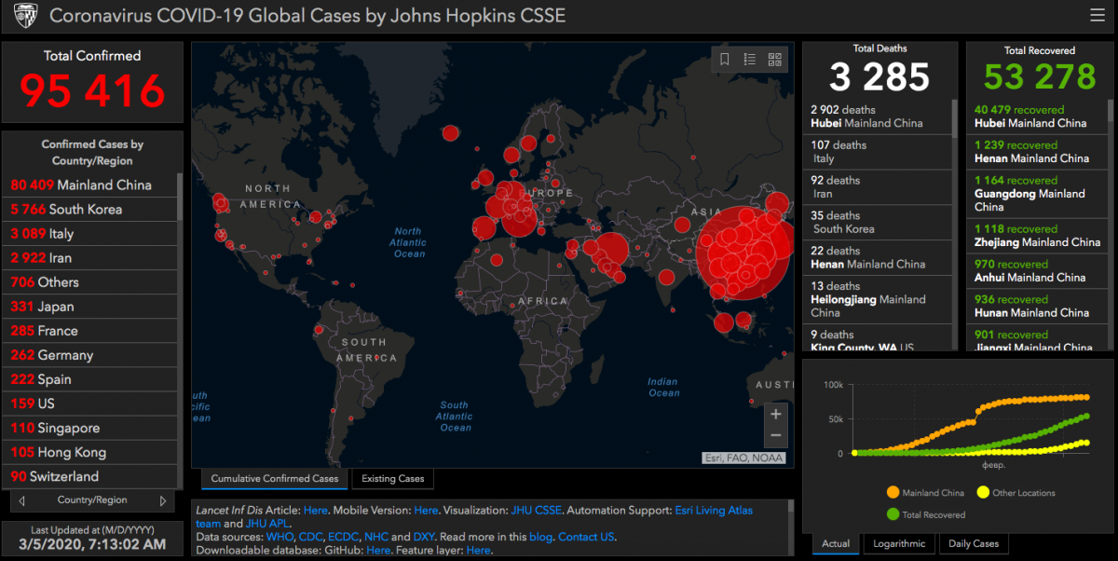Viewport: 1118px width, 561px height.
Task: Click the '107 deaths Italy' entry
Action: (x=877, y=152)
